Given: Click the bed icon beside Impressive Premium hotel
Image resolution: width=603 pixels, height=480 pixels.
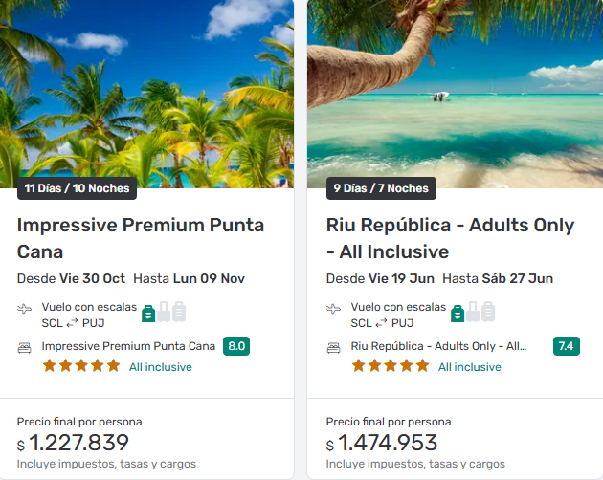Looking at the screenshot, I should point(25,347).
